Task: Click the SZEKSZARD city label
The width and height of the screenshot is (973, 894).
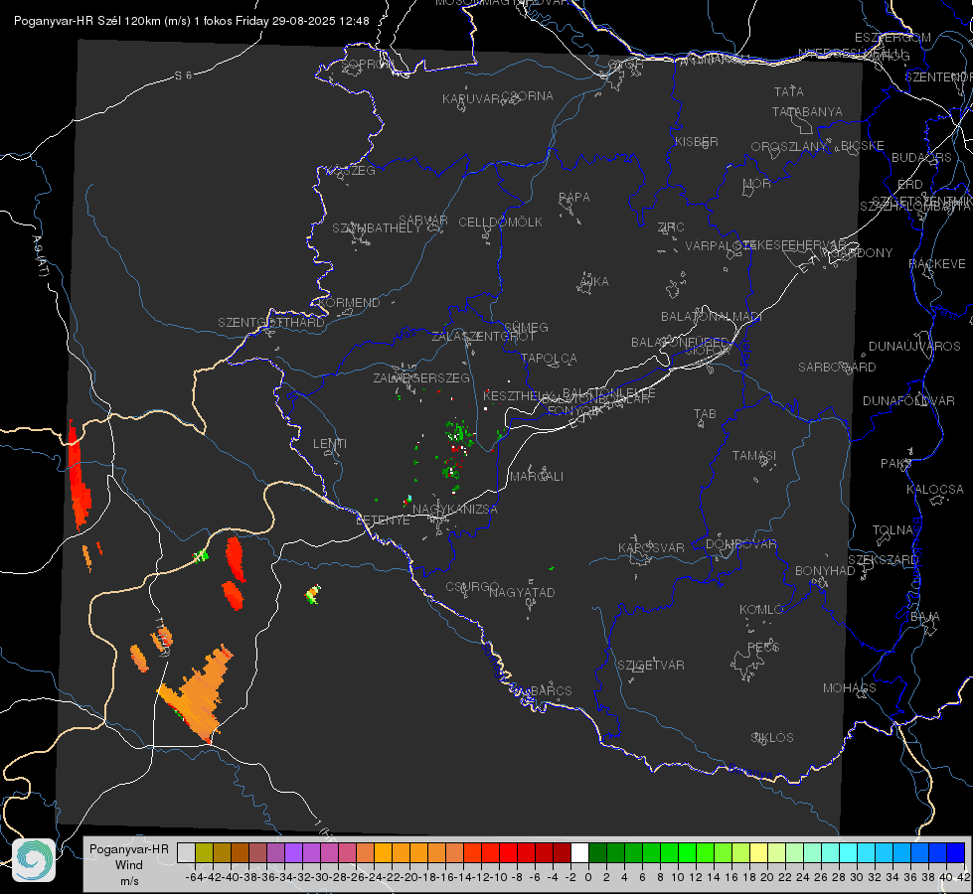Action: pos(883,559)
